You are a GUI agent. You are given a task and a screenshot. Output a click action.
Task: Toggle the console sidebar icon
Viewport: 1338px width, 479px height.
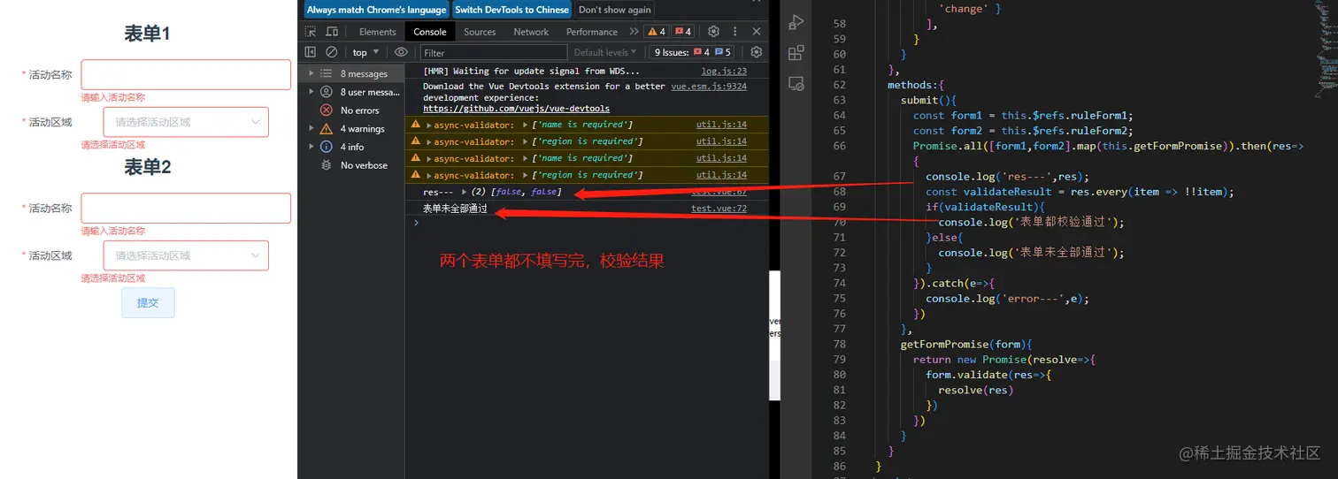(x=310, y=52)
